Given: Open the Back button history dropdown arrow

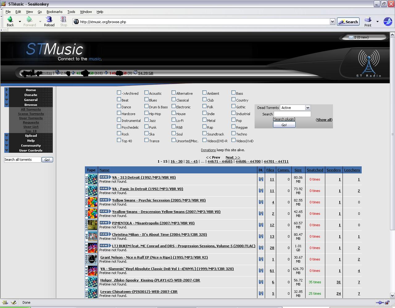Looking at the screenshot, I should coord(20,22).
